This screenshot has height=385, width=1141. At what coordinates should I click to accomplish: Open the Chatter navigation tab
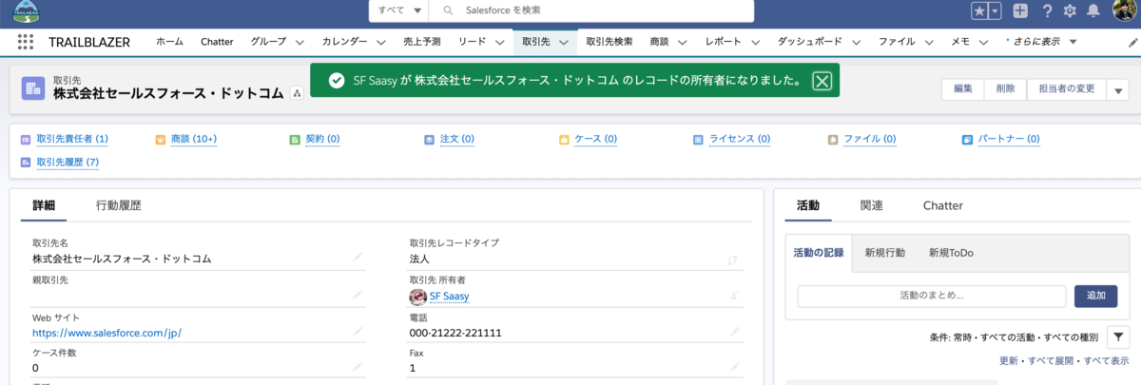tap(217, 42)
